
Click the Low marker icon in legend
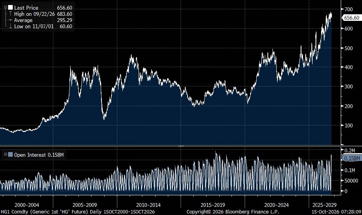coord(10,26)
